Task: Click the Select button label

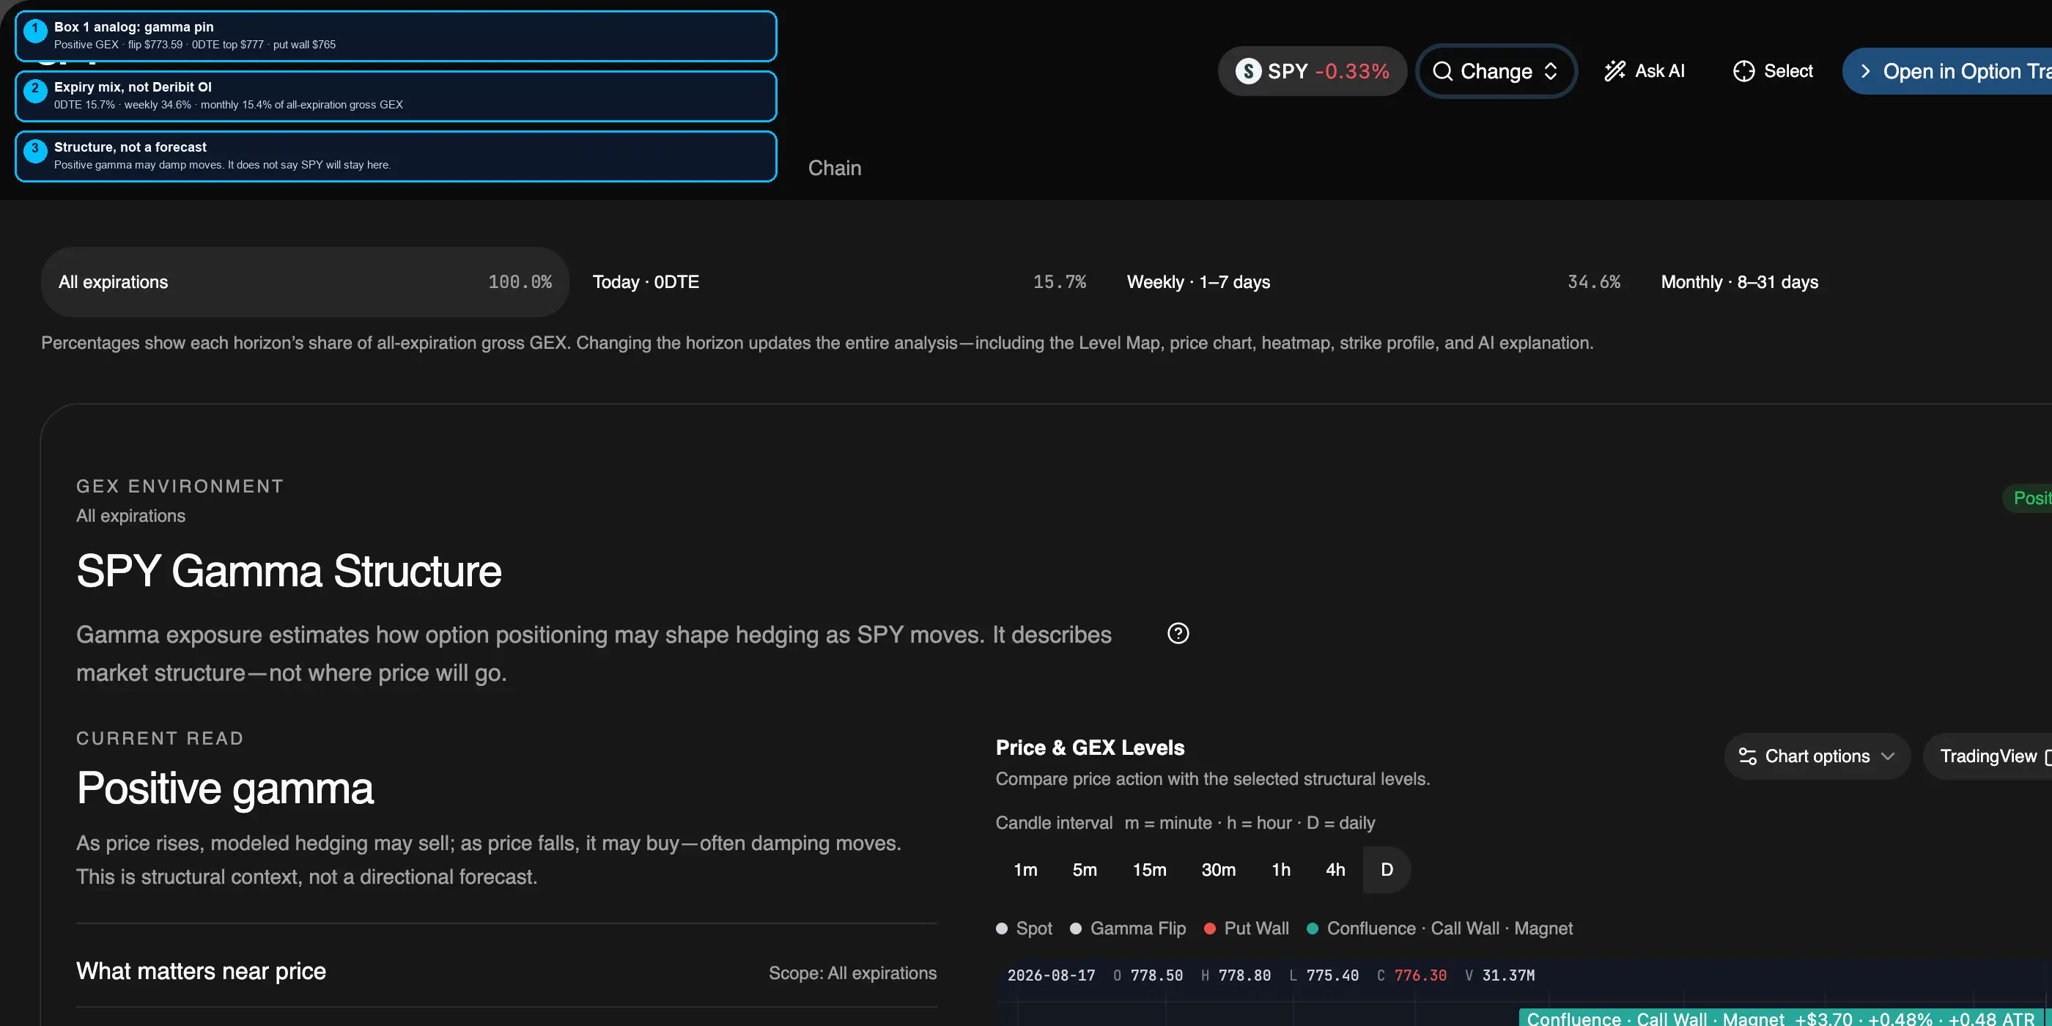Action: [1788, 71]
